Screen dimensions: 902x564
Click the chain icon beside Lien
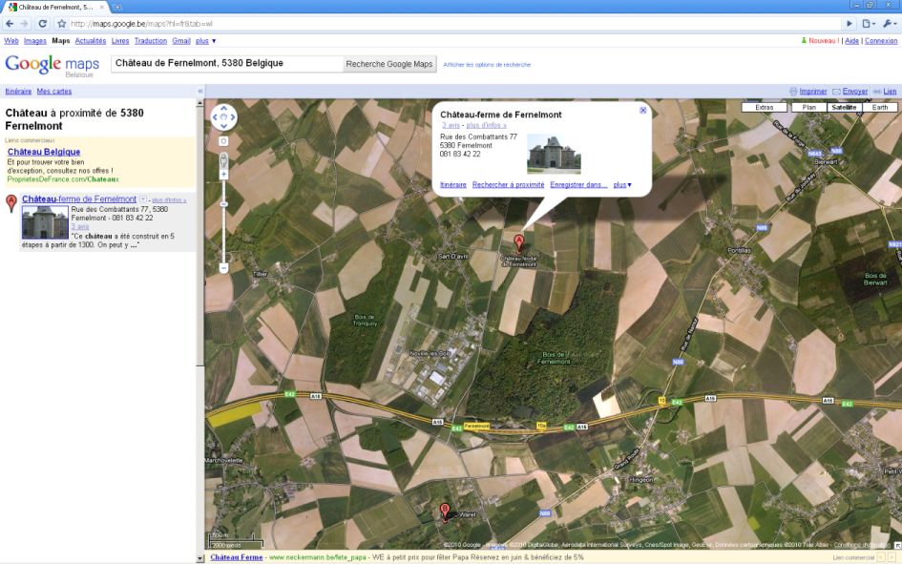point(877,92)
